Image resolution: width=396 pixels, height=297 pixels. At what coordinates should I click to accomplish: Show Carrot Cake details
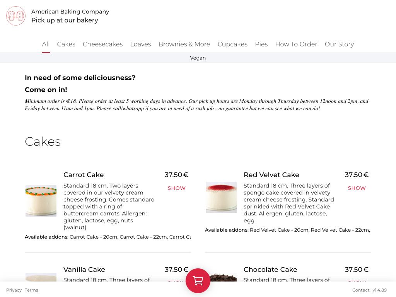click(x=177, y=188)
